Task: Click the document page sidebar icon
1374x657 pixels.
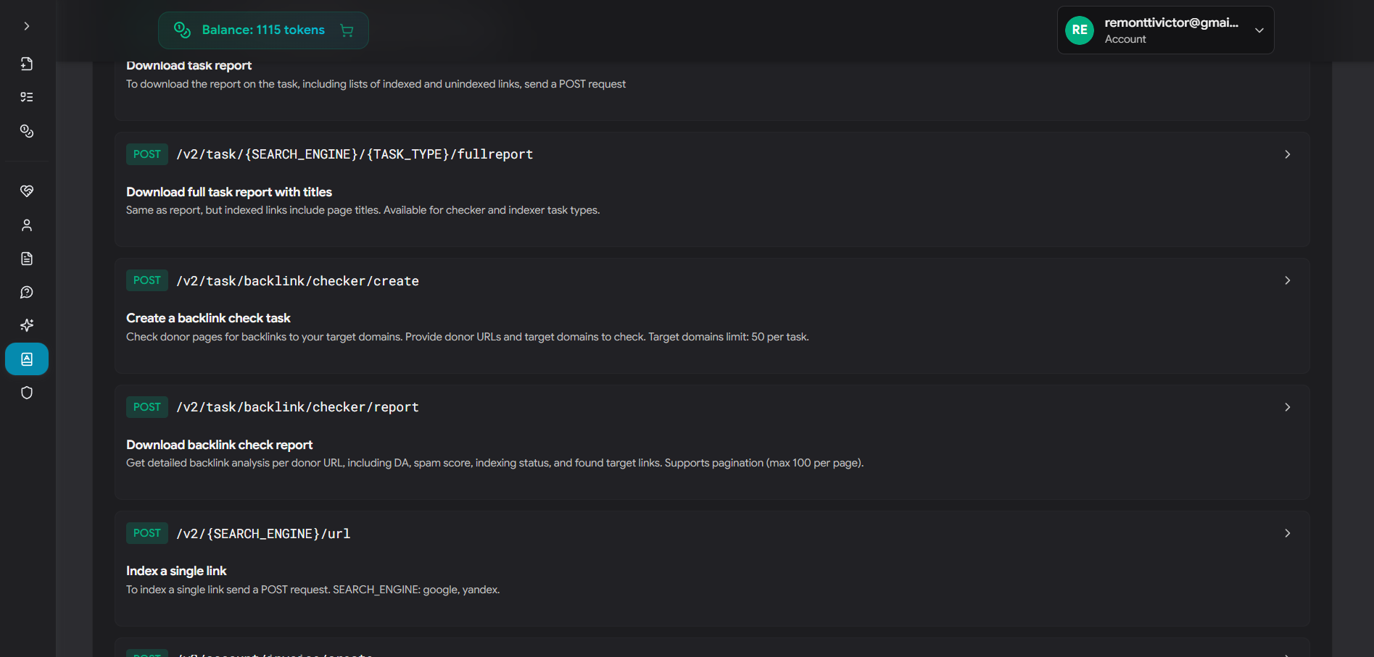Action: point(27,259)
